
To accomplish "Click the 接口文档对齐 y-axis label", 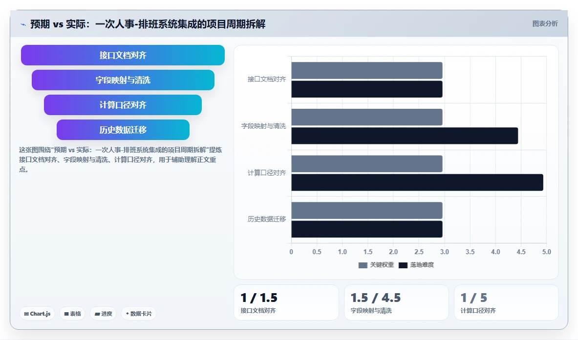I will 266,79.
